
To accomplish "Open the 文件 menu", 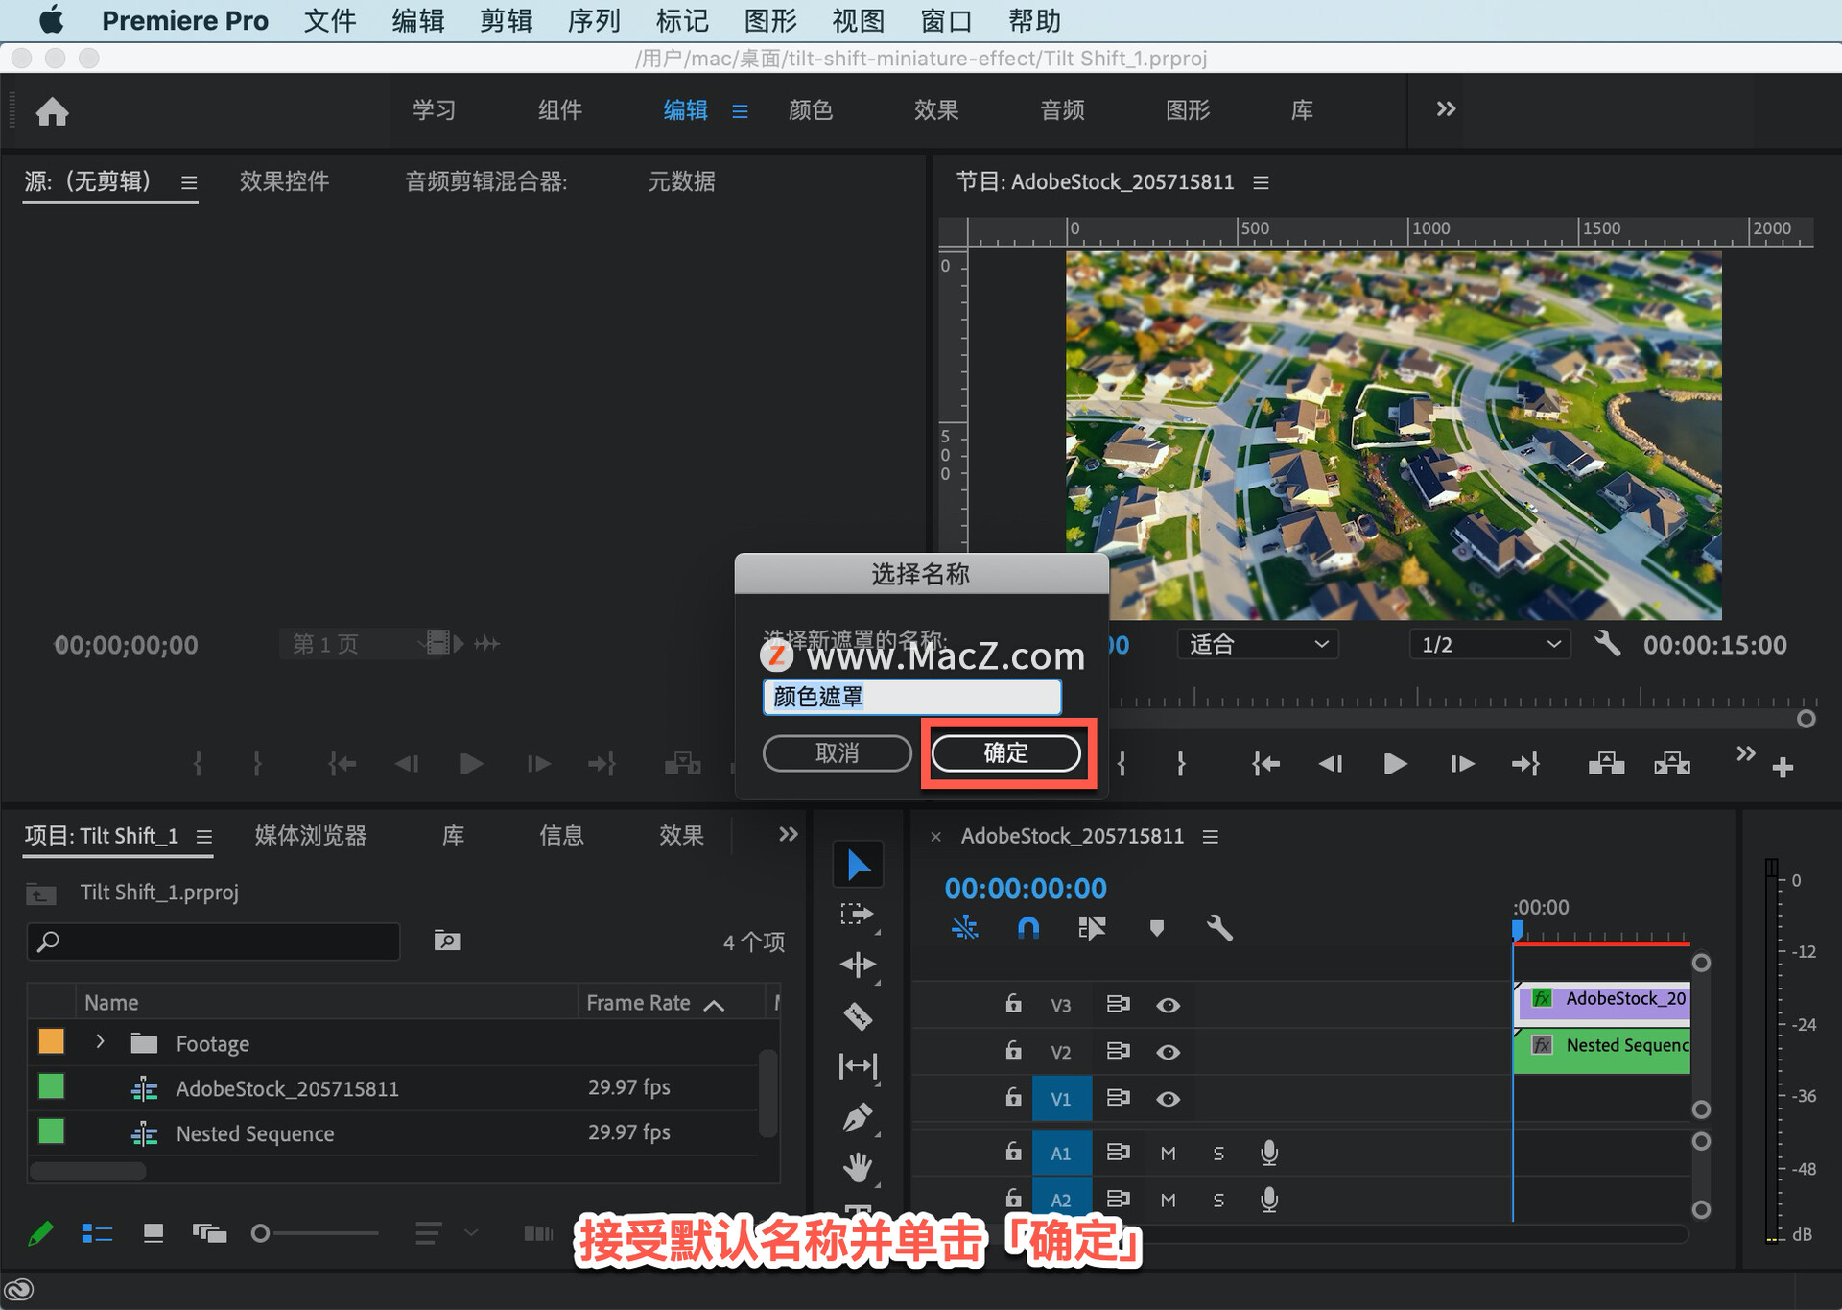I will [x=330, y=20].
